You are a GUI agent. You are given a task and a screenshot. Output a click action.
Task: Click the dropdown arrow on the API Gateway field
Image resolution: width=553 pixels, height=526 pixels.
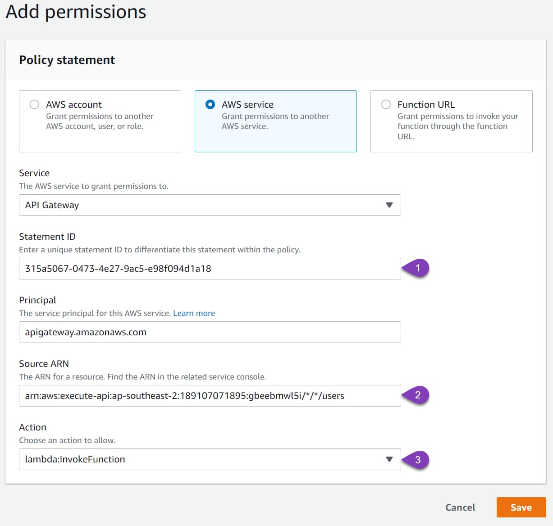coord(389,205)
